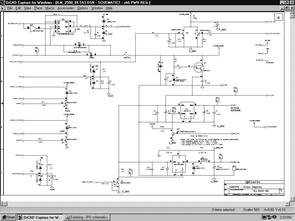Open the Accessories menu
Image resolution: width=295 pixels, height=221 pixels.
(x=66, y=8)
